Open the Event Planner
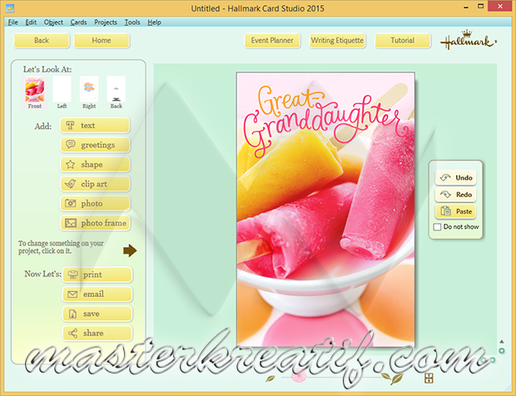Image resolution: width=516 pixels, height=396 pixels. (272, 41)
